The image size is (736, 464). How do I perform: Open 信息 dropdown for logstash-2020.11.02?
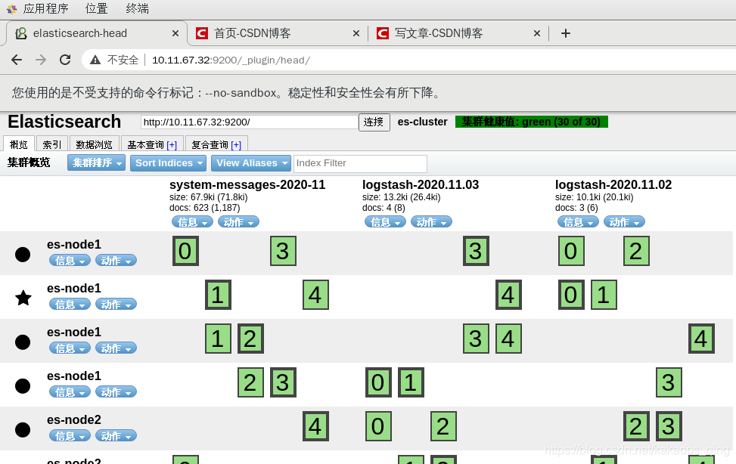click(x=578, y=222)
